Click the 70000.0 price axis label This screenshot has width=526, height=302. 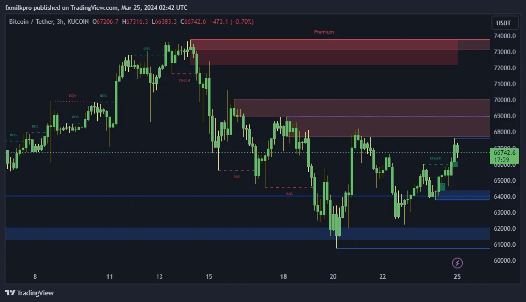click(504, 100)
